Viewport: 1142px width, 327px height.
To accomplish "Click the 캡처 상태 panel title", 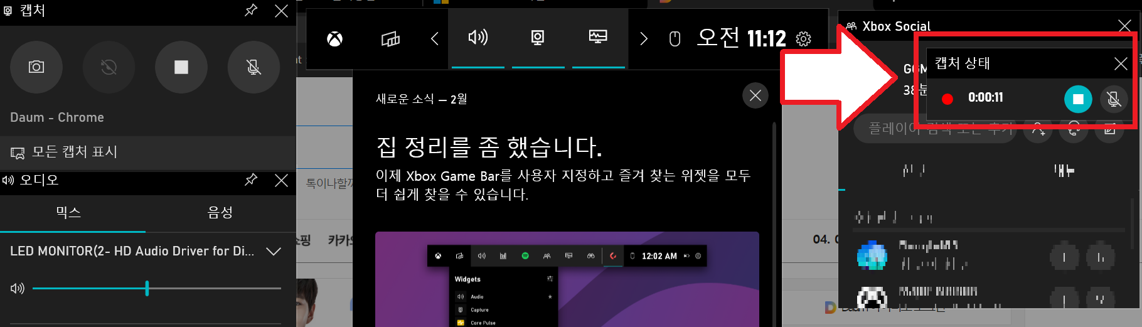I will [x=962, y=63].
